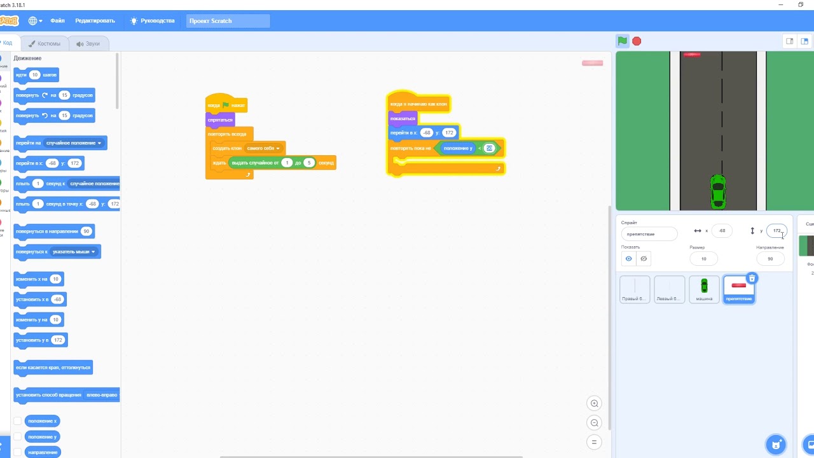Click the изменить x на 10 block
814x458 pixels.
pyautogui.click(x=39, y=279)
